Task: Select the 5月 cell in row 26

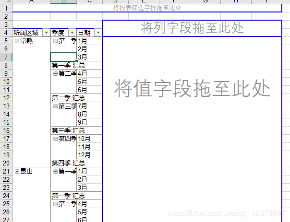Action: click(x=89, y=212)
